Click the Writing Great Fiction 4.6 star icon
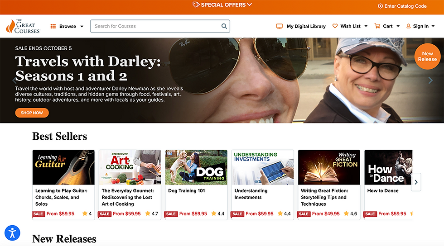444x246 pixels. 346,213
